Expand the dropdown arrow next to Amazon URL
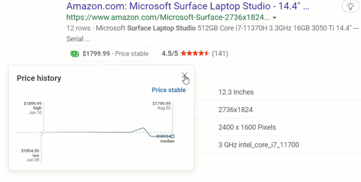The height and width of the screenshot is (182, 361). click(x=275, y=18)
